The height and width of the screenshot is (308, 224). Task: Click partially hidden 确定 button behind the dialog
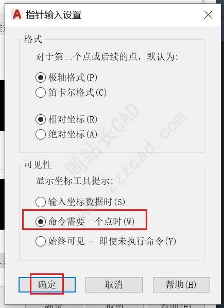54,306
